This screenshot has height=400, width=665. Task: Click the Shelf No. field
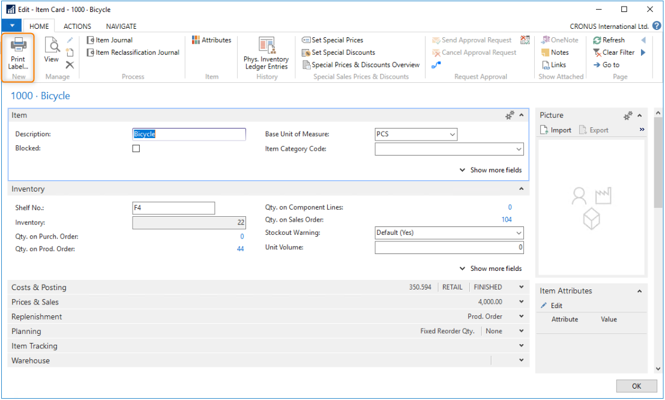[173, 208]
